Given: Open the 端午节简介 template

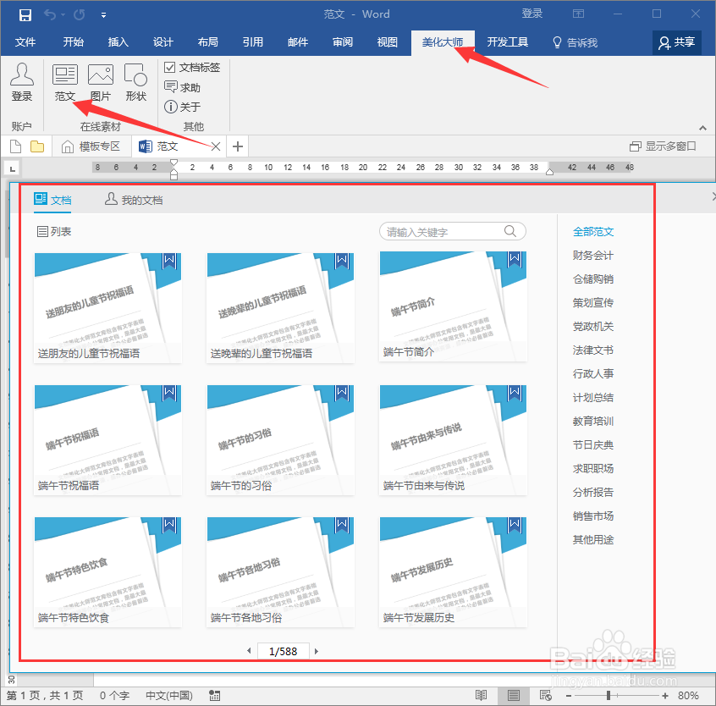Looking at the screenshot, I should click(453, 307).
